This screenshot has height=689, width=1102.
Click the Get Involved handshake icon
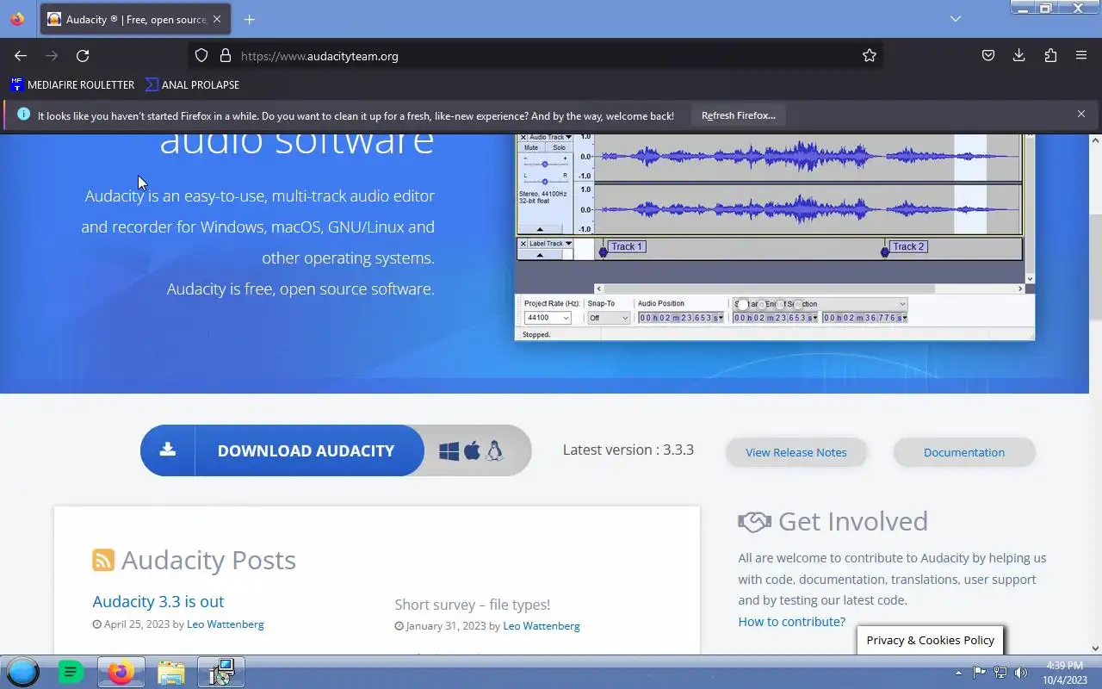click(x=754, y=521)
